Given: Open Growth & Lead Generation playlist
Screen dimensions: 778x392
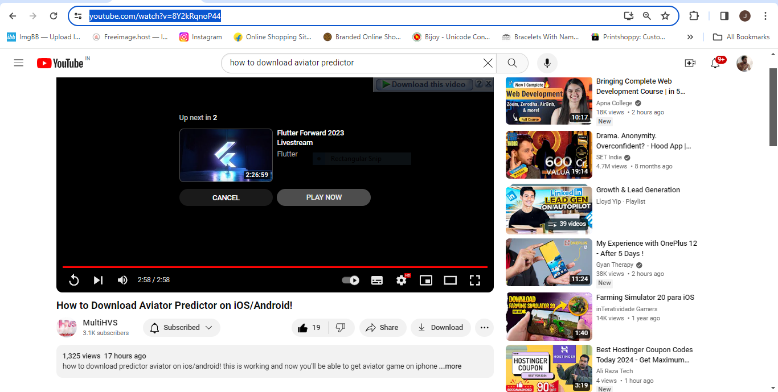Looking at the screenshot, I should click(x=548, y=210).
